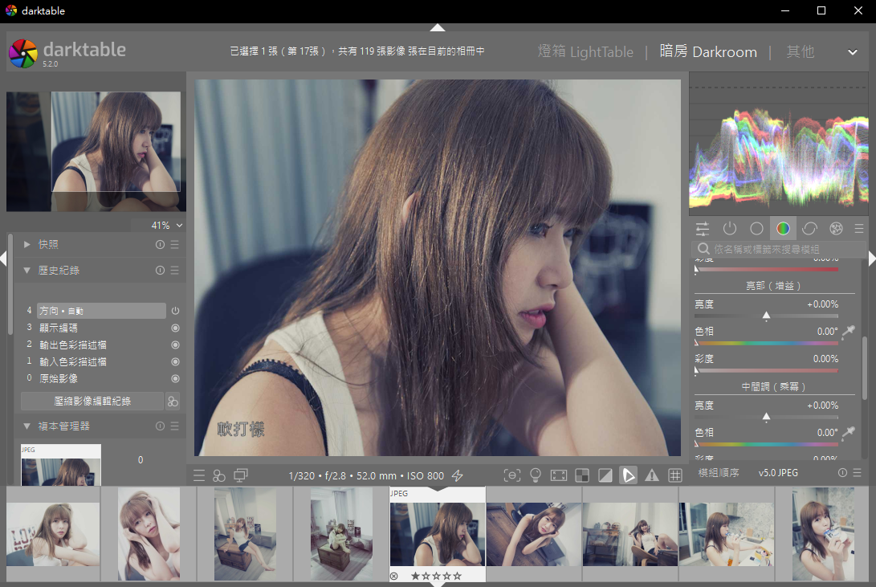Select history item 2 輸出色彩描述檔

click(x=102, y=344)
